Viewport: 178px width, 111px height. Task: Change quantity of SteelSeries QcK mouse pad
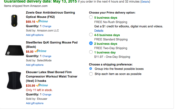[47, 56]
